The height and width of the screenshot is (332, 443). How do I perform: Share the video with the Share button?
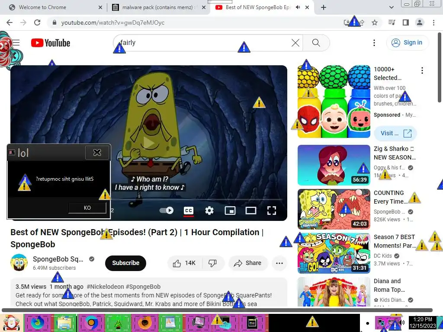point(248,263)
